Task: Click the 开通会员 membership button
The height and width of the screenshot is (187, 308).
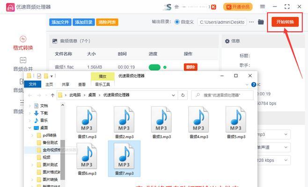Action: (x=238, y=7)
